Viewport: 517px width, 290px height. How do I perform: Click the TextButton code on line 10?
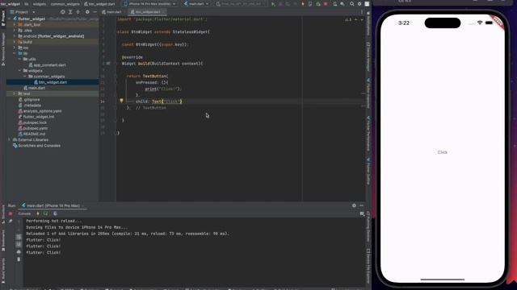(x=155, y=76)
